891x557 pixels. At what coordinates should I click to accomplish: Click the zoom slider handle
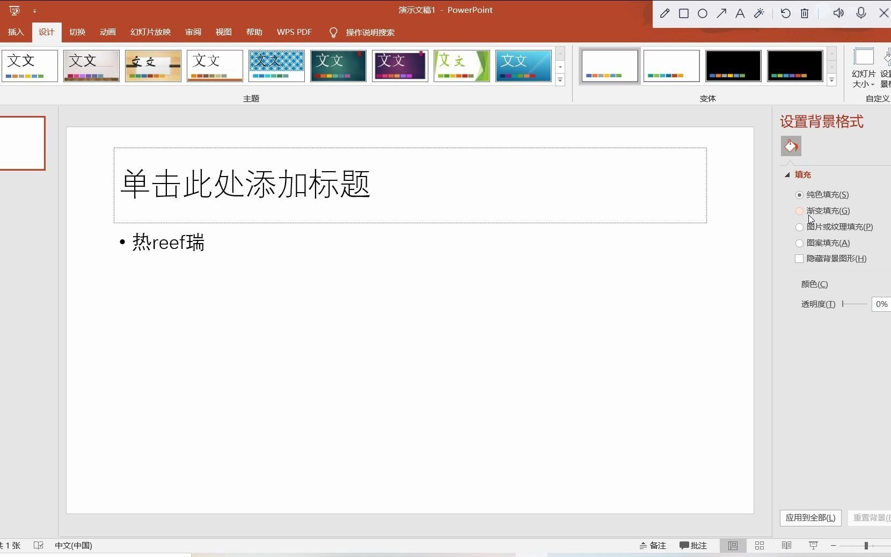(x=866, y=545)
